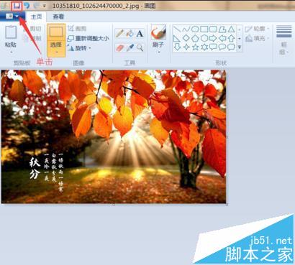295x265 pixels.
Task: Select the Oval callout shape
Action: pos(222,47)
